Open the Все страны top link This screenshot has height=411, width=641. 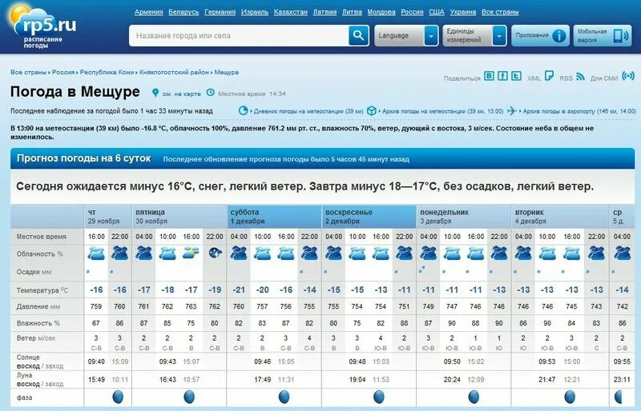(499, 12)
